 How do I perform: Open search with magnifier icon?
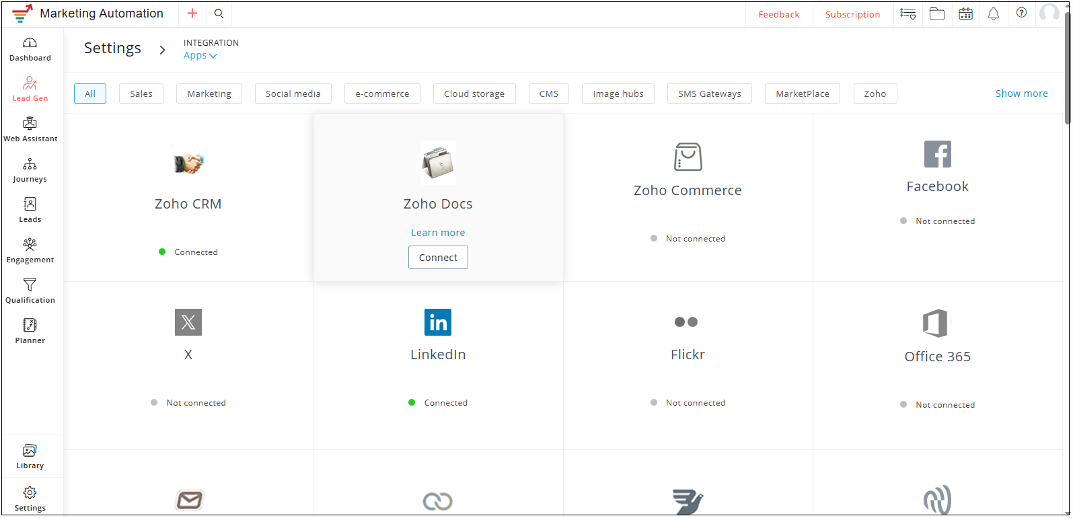[219, 13]
